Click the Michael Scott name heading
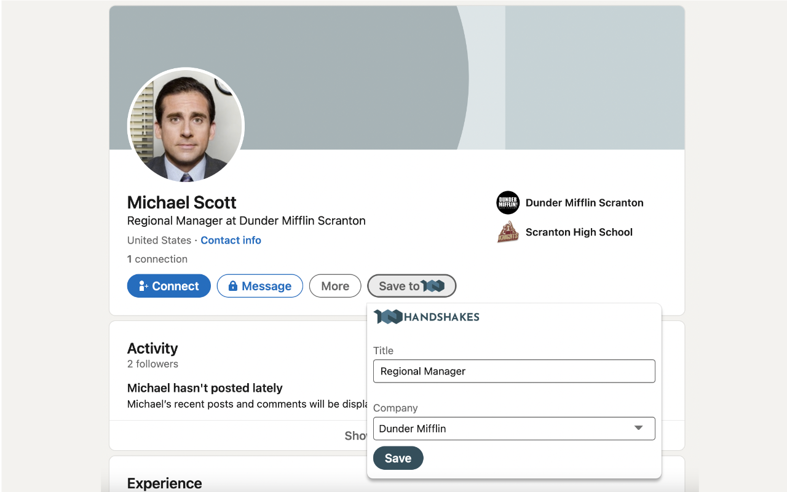Screen dimensions: 787x492 [x=181, y=202]
